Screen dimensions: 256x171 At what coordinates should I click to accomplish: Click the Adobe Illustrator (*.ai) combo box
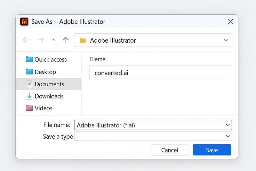153,125
